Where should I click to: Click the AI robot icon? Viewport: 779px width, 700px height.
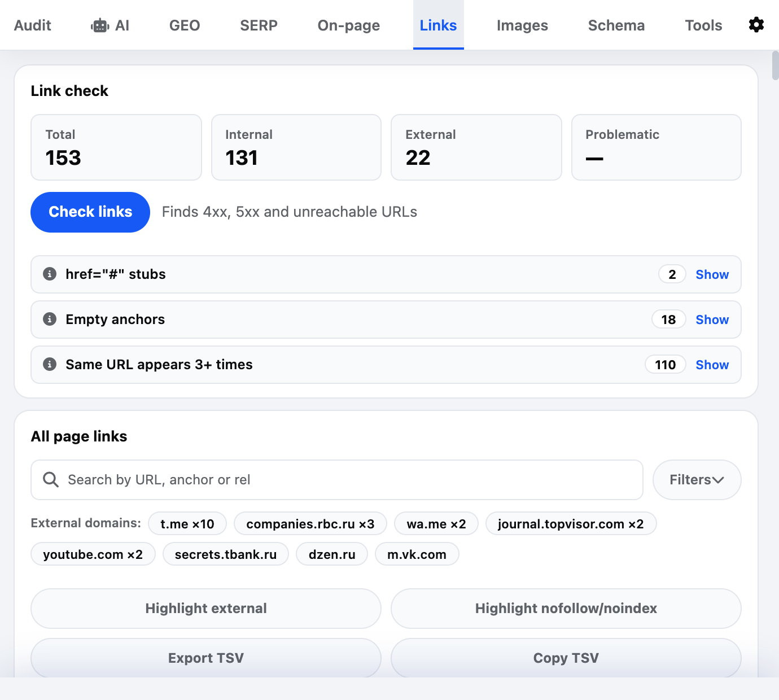100,25
